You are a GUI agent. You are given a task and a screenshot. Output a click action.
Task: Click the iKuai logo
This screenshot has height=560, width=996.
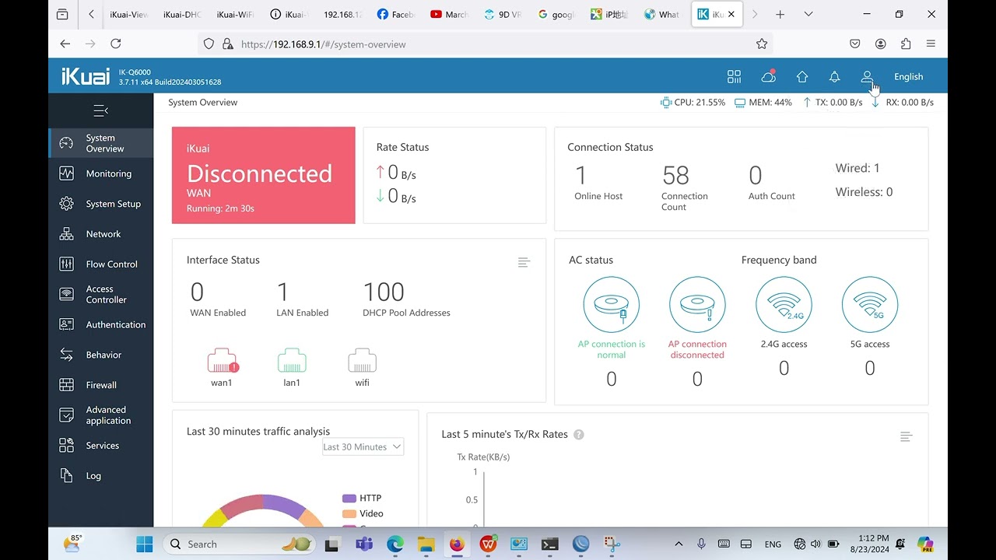86,75
